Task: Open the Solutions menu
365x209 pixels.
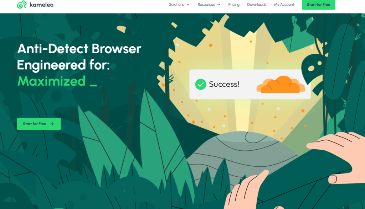Action: pos(179,5)
